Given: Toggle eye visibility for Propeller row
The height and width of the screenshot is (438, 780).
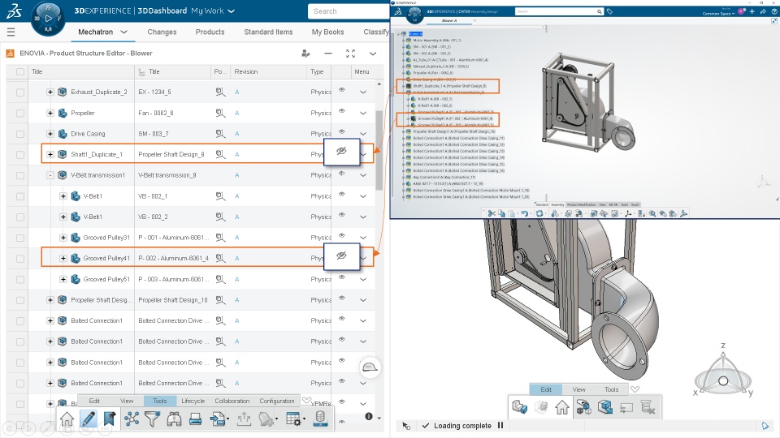Looking at the screenshot, I should click(342, 111).
